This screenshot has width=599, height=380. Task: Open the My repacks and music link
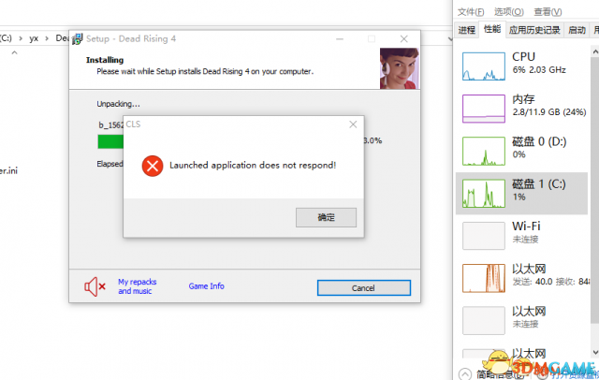click(x=138, y=286)
